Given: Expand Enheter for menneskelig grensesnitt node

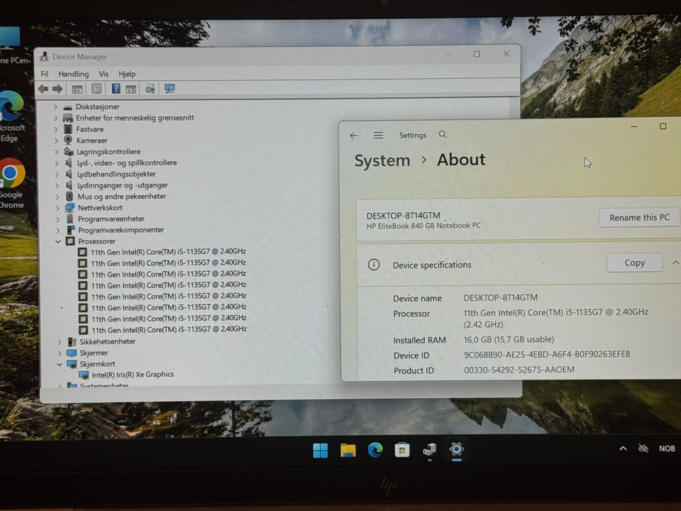Looking at the screenshot, I should (55, 118).
